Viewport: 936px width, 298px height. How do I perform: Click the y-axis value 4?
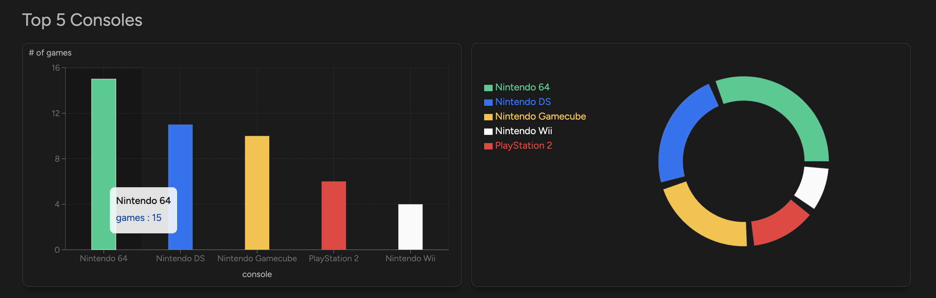click(x=57, y=205)
